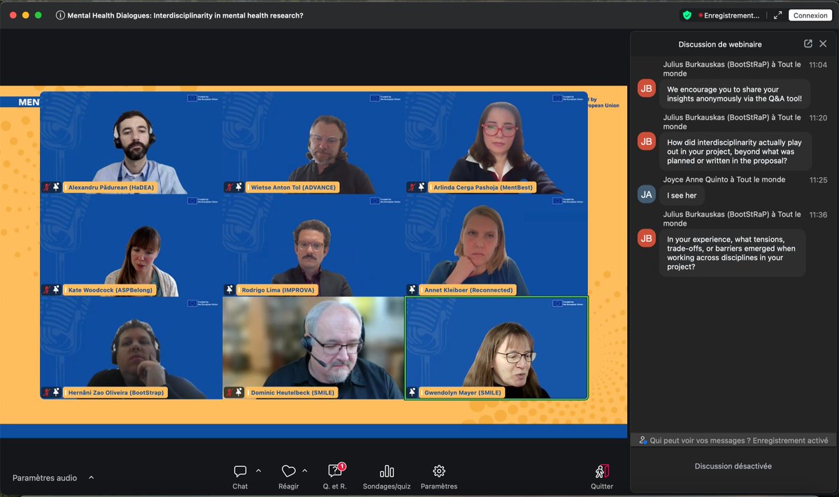The width and height of the screenshot is (839, 497).
Task: Click the pin icon on Gwendolyn Mayer's tile
Action: pos(412,392)
